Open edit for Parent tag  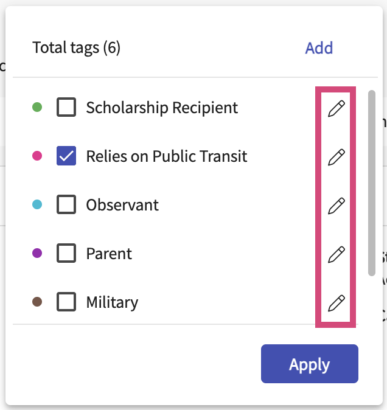(x=336, y=254)
